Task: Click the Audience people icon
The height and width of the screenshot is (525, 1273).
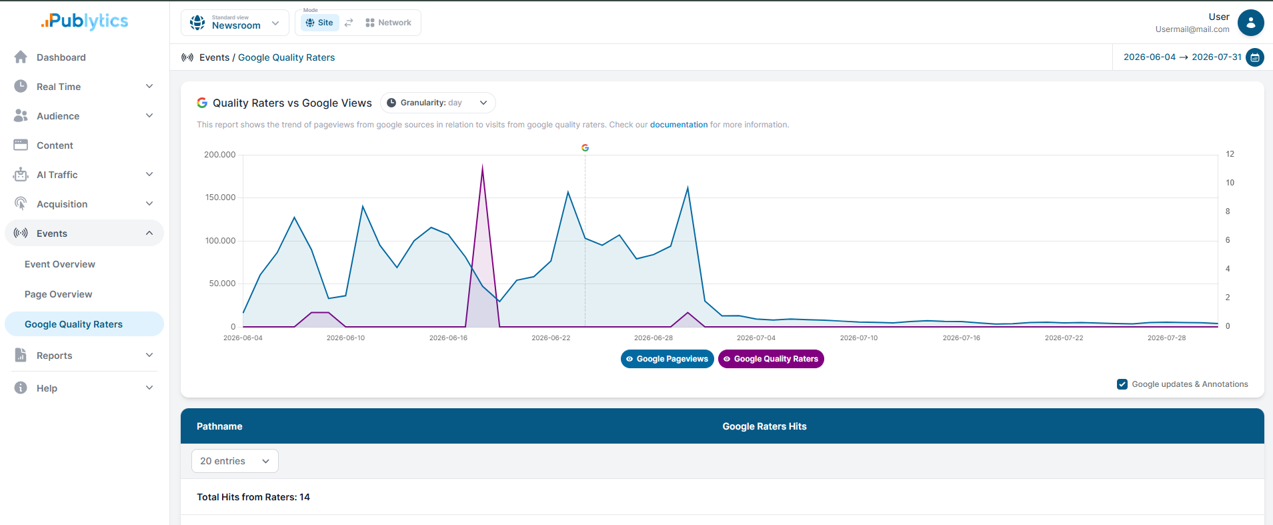Action: tap(21, 116)
